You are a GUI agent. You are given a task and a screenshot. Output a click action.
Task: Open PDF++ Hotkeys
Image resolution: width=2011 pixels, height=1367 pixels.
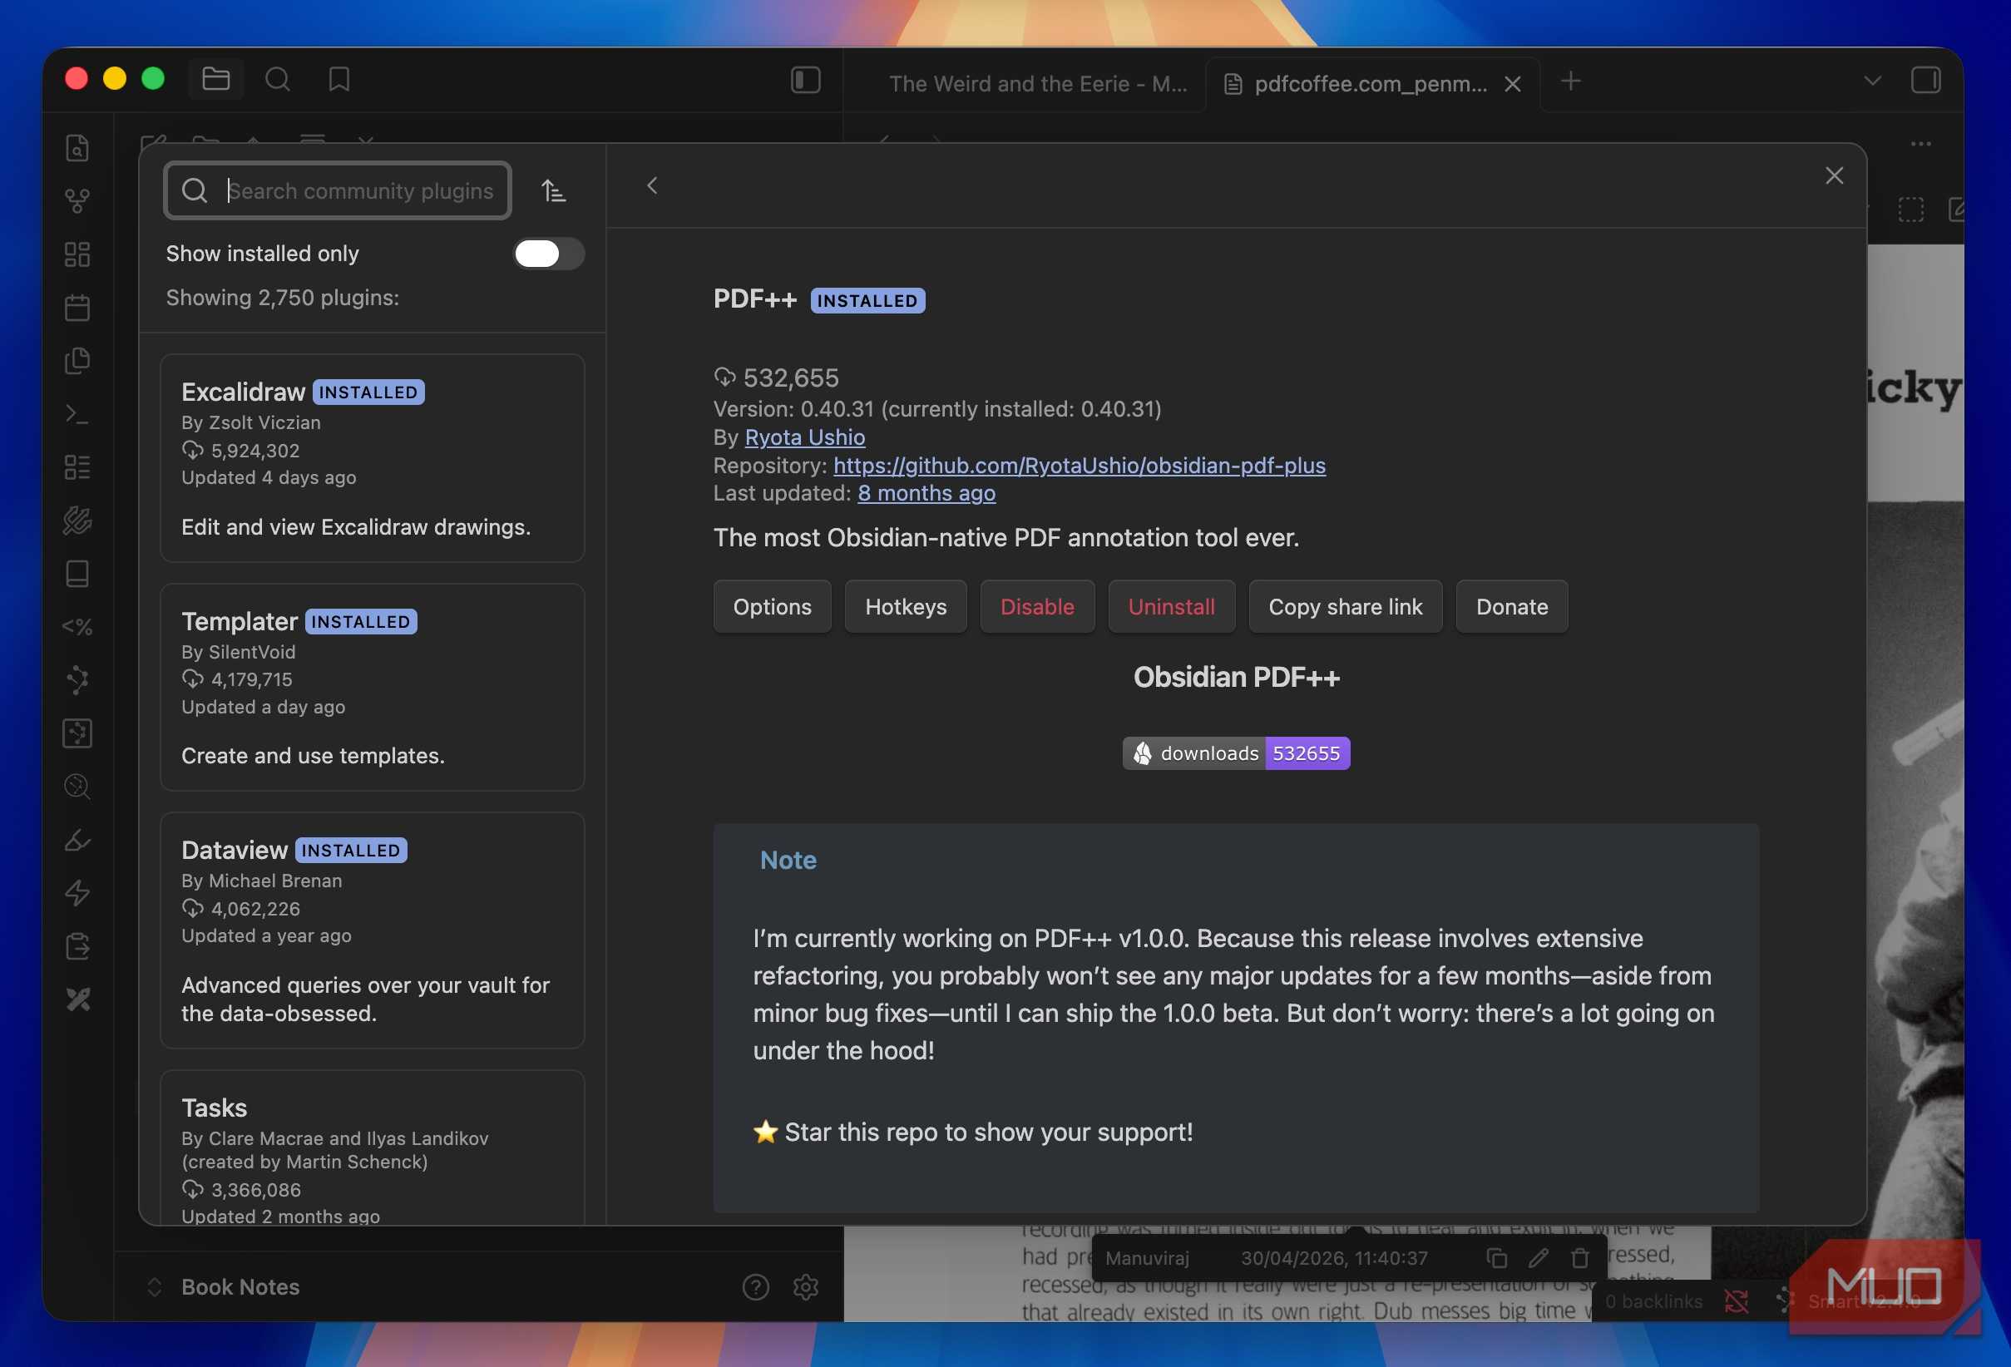[x=905, y=606]
